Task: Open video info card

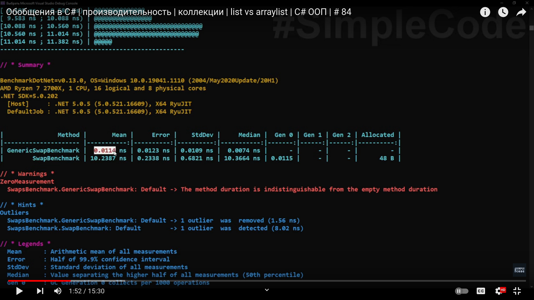Action: (x=485, y=12)
